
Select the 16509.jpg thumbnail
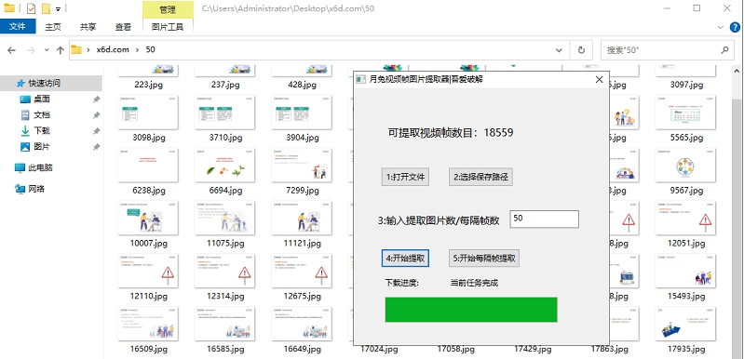click(147, 324)
